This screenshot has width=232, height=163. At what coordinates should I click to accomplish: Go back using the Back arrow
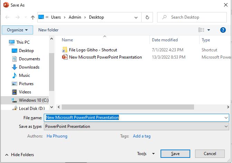coord(7,17)
